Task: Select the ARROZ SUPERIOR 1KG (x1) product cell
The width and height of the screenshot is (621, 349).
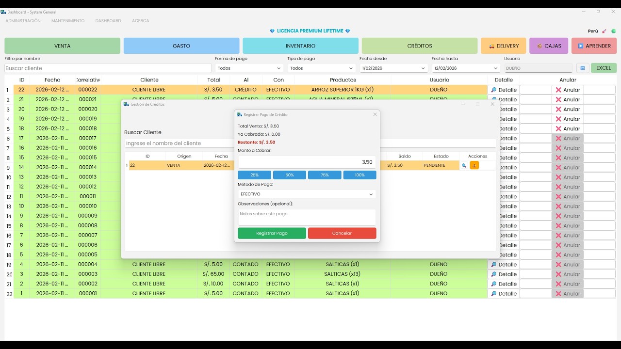Action: [x=343, y=90]
